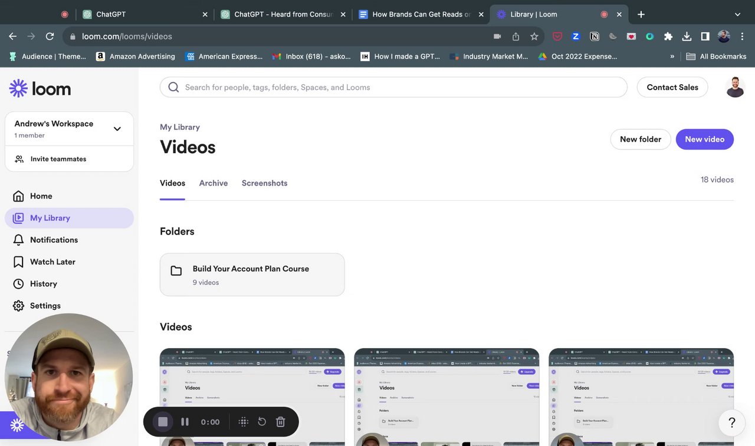
Task: Switch to ChatGPT - Heard from Consumers tab
Action: tap(283, 14)
